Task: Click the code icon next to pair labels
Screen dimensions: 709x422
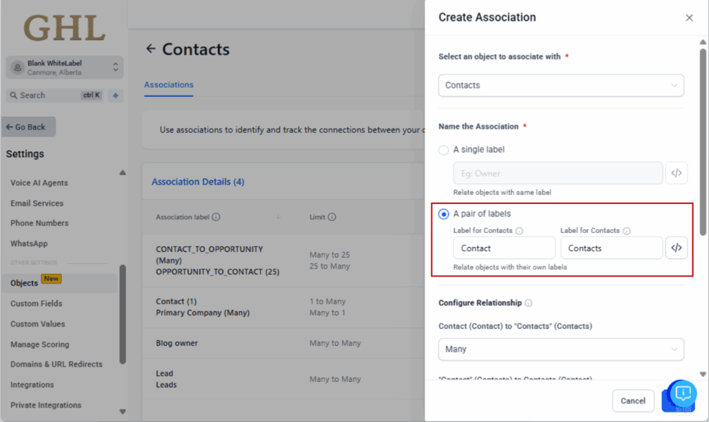Action: click(x=676, y=248)
